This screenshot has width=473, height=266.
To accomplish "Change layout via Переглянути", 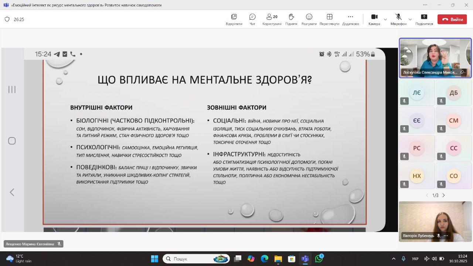I will (x=329, y=19).
